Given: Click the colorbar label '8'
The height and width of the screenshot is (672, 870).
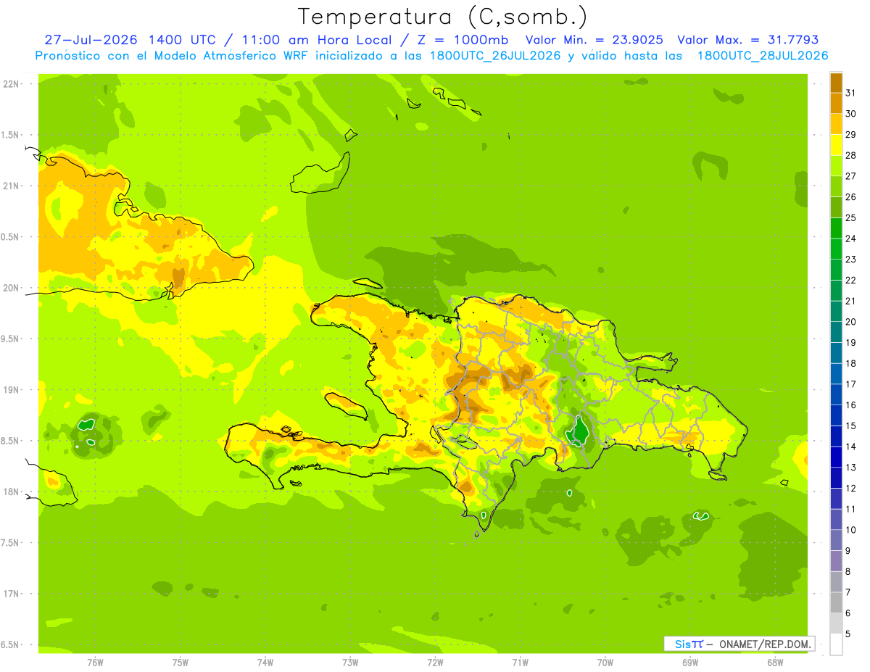Looking at the screenshot, I should point(848,572).
